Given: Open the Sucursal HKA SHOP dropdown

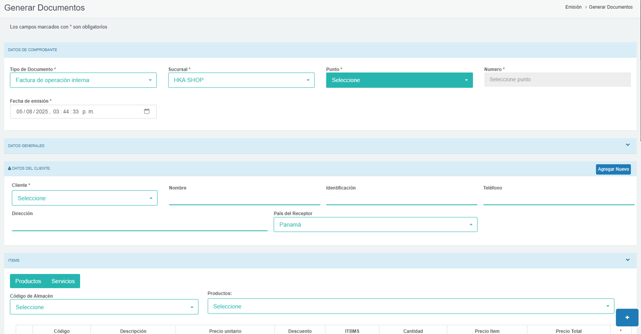Looking at the screenshot, I should pyautogui.click(x=241, y=80).
